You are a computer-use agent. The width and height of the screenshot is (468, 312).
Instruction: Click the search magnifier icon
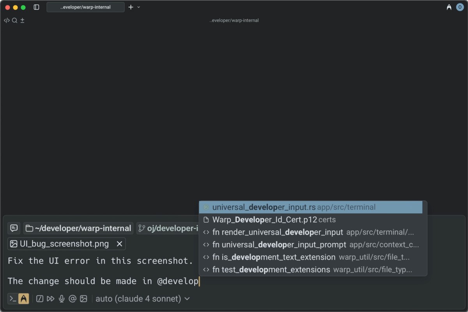pos(14,20)
